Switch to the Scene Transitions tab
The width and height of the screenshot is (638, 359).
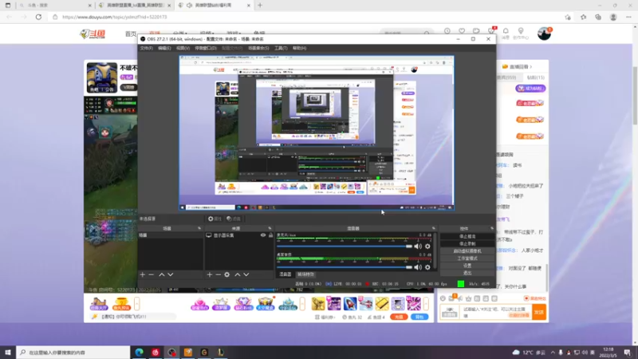[x=306, y=274]
